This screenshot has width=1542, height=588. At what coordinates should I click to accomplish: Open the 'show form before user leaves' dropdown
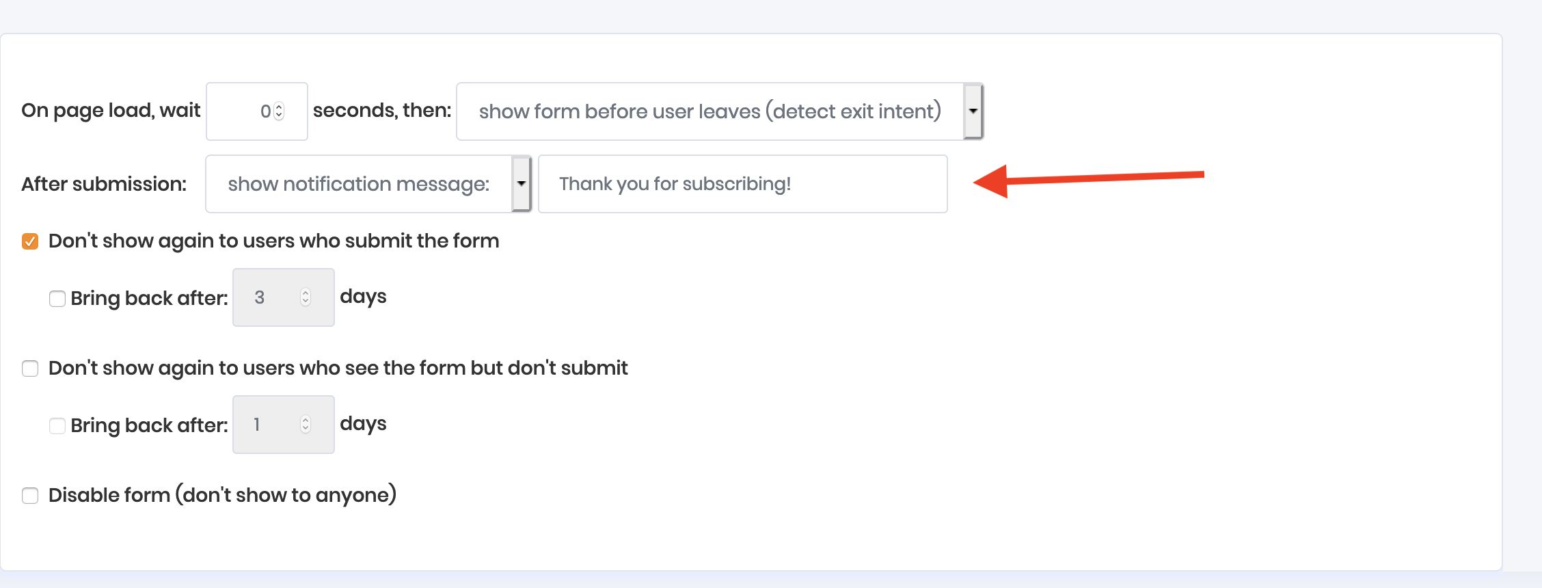point(709,111)
